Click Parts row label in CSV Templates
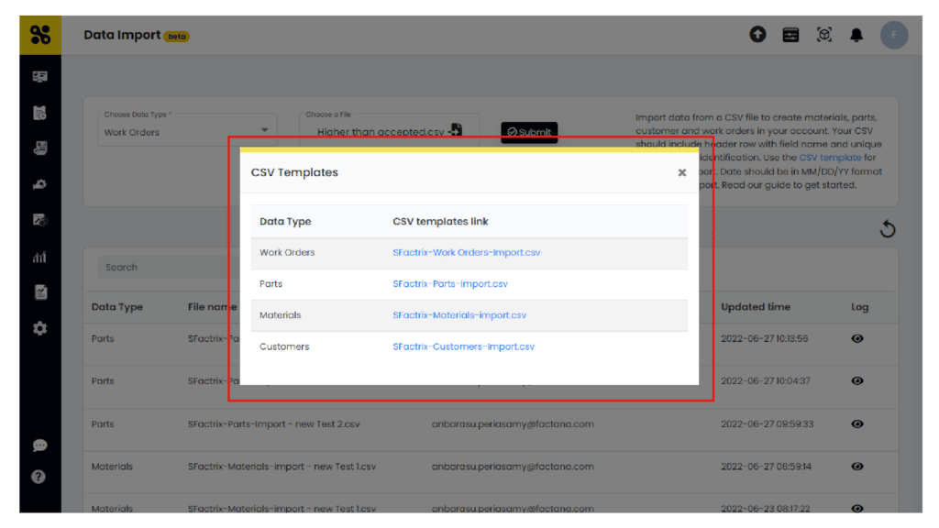Image resolution: width=939 pixels, height=528 pixels. coord(271,284)
